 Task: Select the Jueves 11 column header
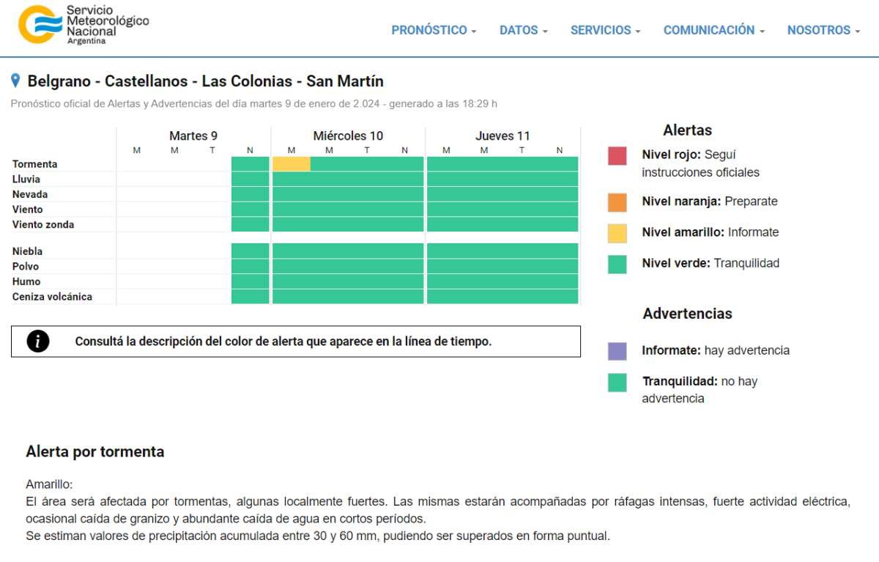(502, 136)
